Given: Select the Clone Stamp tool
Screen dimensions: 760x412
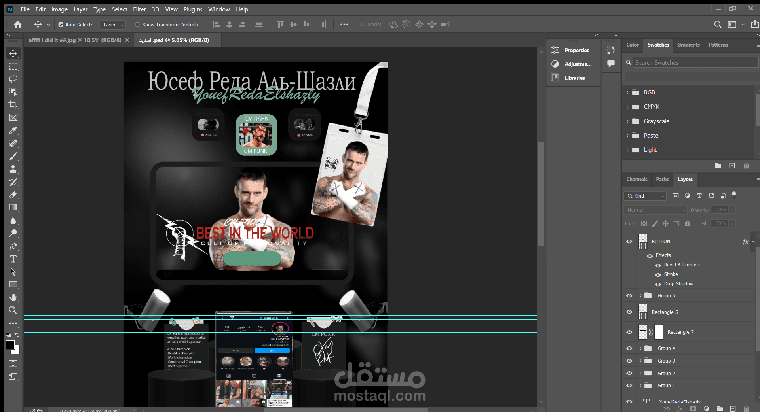Looking at the screenshot, I should [x=13, y=169].
